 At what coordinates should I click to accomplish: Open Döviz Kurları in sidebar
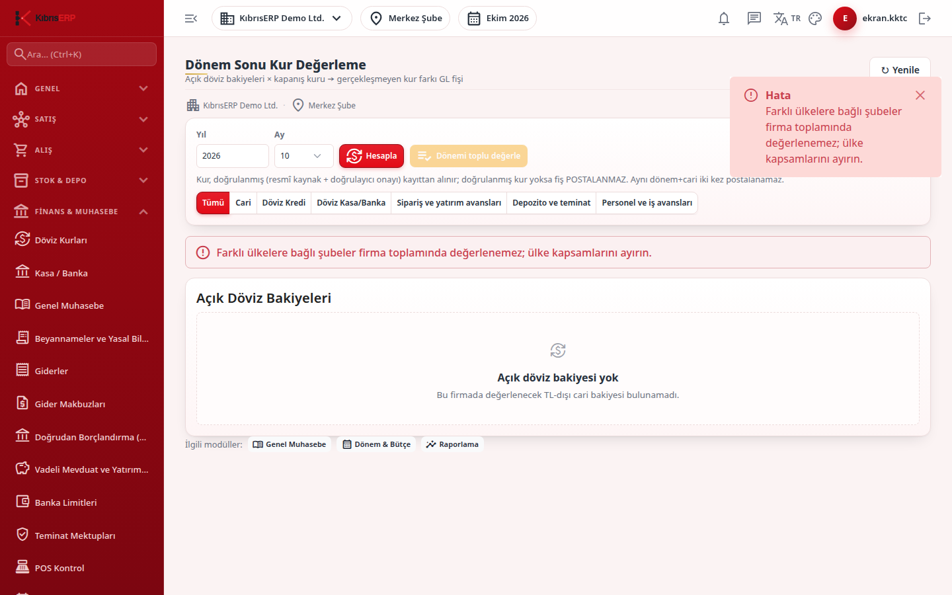click(x=82, y=240)
